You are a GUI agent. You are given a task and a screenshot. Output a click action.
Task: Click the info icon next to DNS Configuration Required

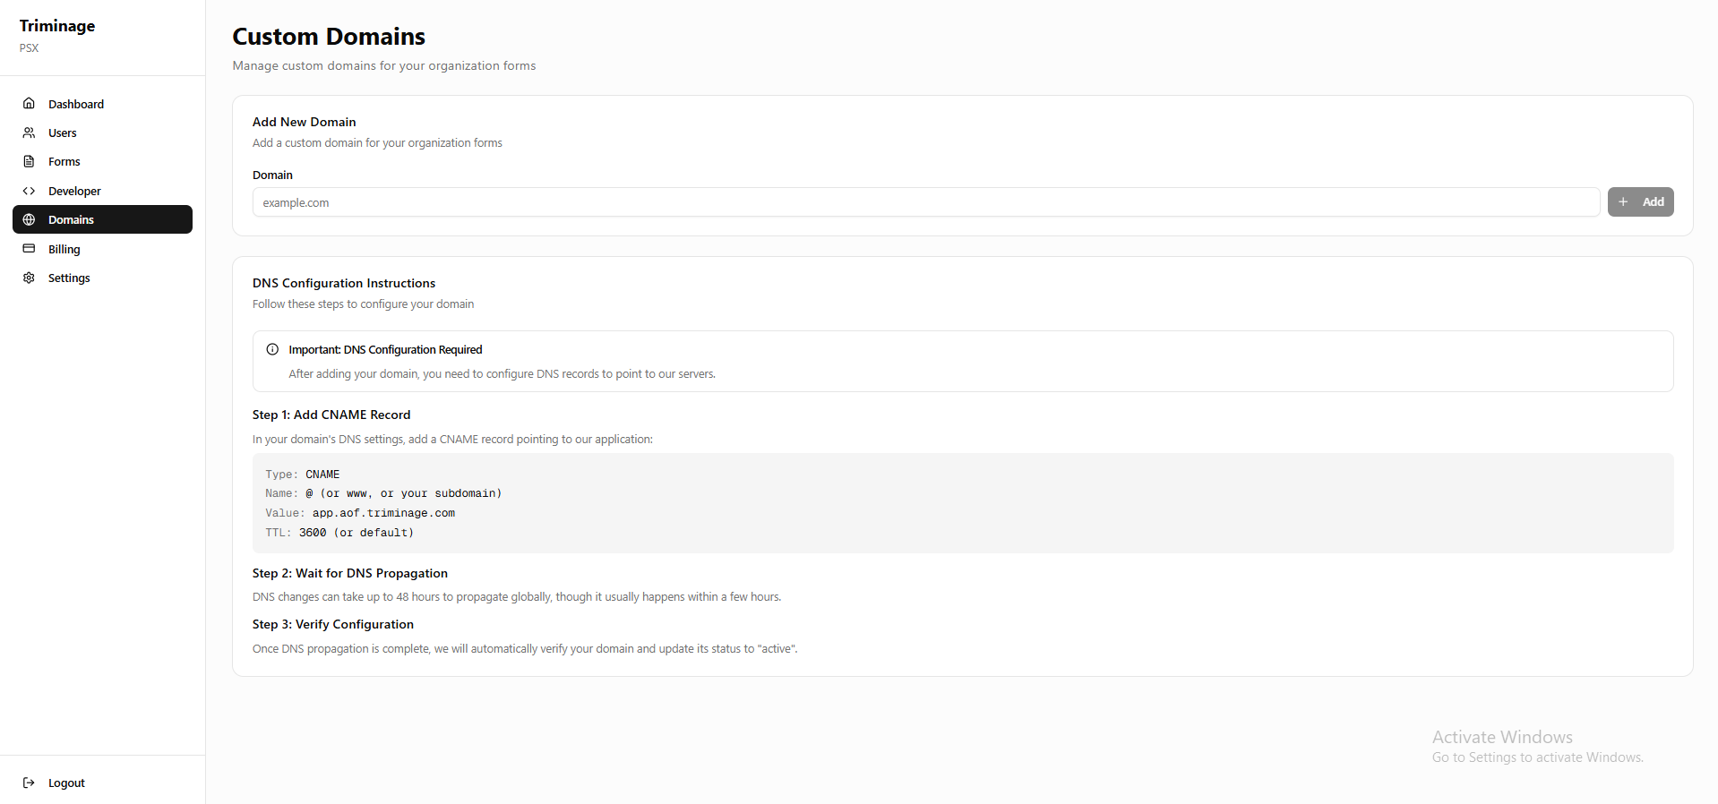tap(271, 349)
